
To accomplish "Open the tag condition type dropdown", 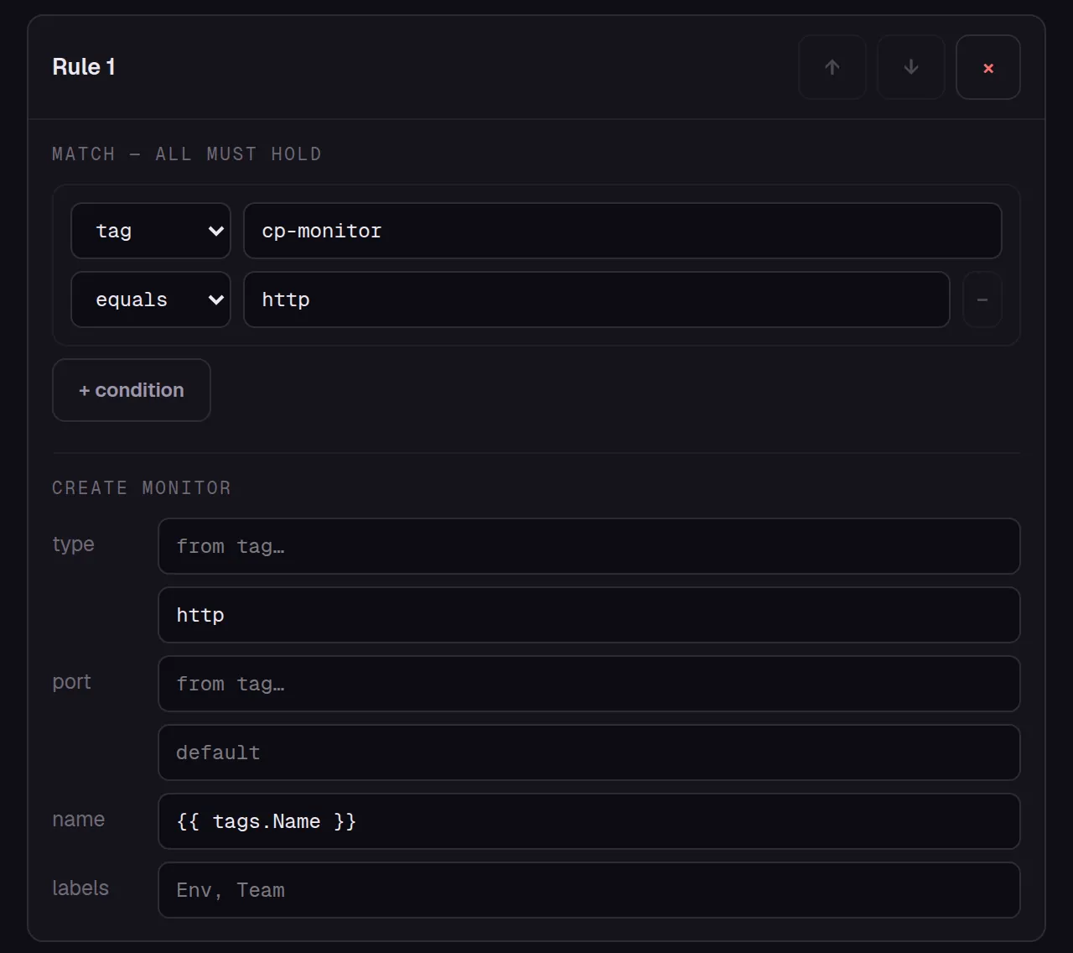I will click(x=151, y=231).
